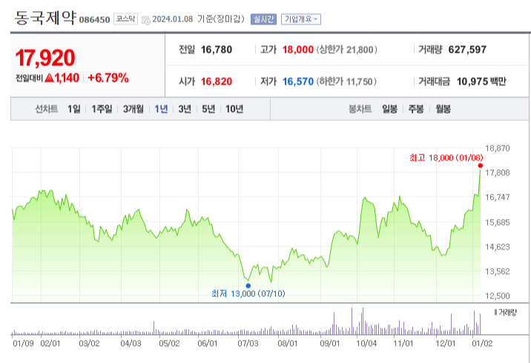Click the 동국제약 stock name

click(45, 18)
